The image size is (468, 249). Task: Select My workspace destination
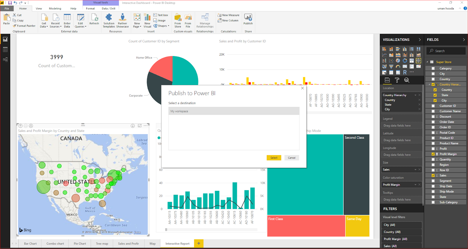pyautogui.click(x=234, y=111)
